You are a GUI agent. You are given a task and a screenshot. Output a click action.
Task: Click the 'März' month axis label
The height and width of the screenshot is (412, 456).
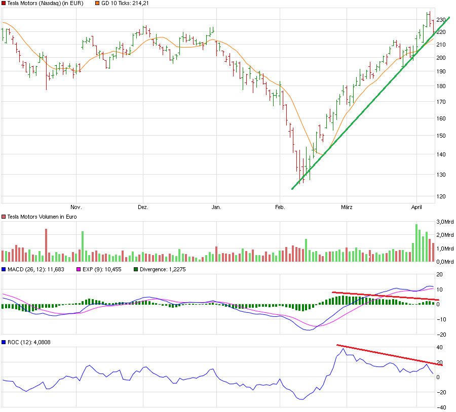click(347, 208)
